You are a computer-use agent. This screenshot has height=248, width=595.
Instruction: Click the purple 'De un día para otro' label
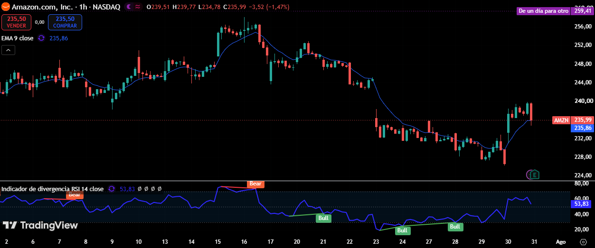click(544, 10)
